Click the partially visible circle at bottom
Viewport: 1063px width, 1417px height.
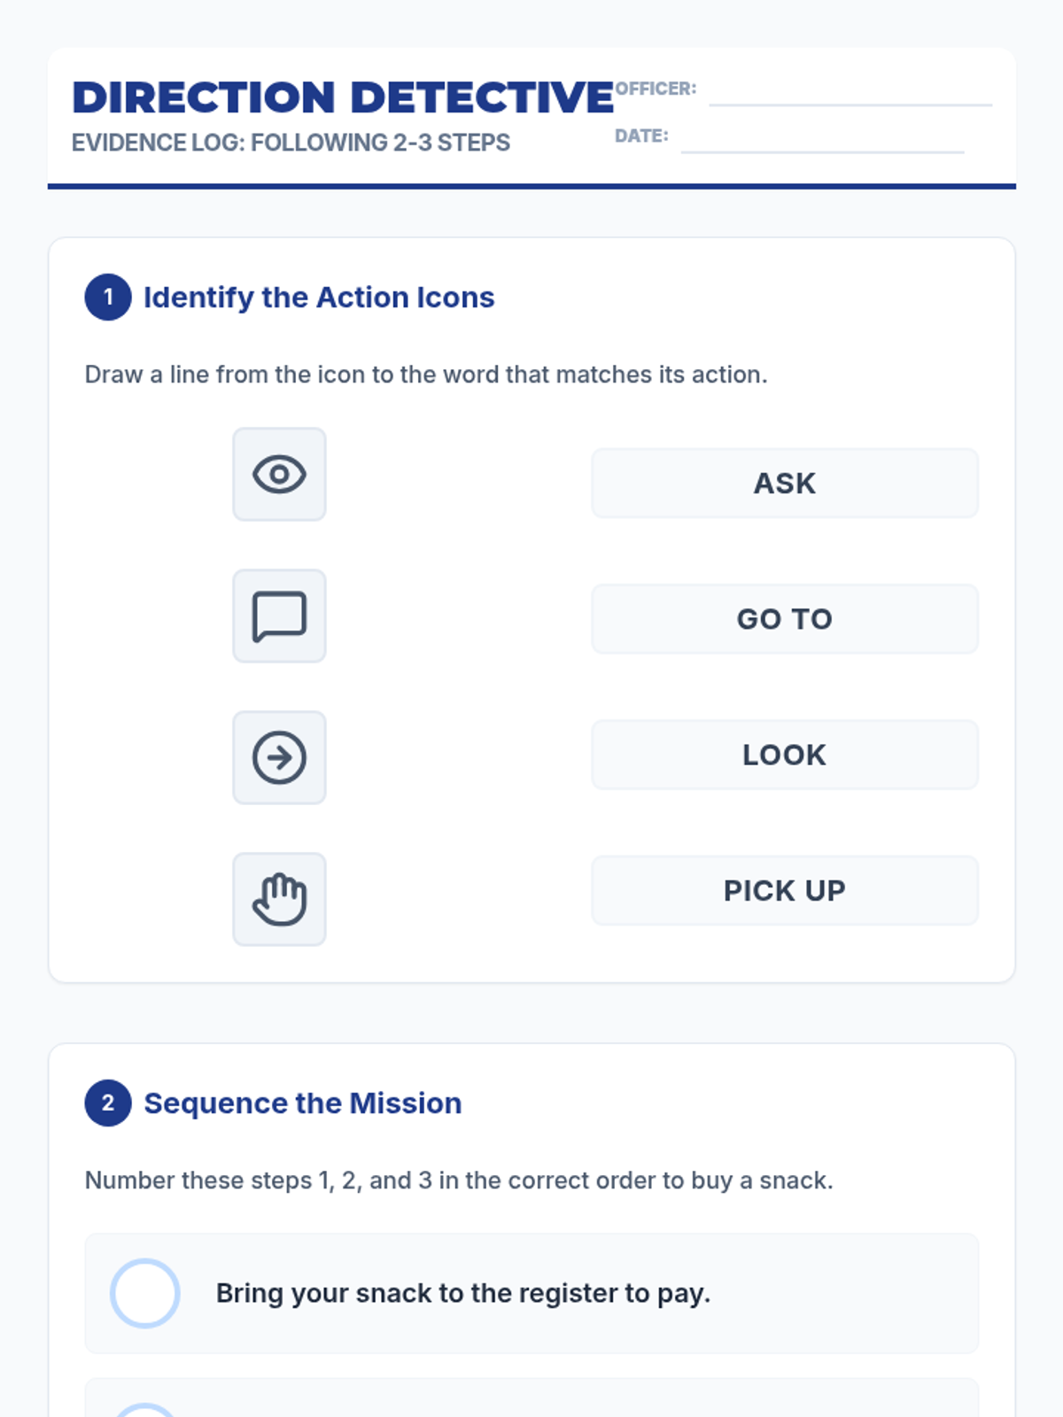click(x=145, y=1410)
